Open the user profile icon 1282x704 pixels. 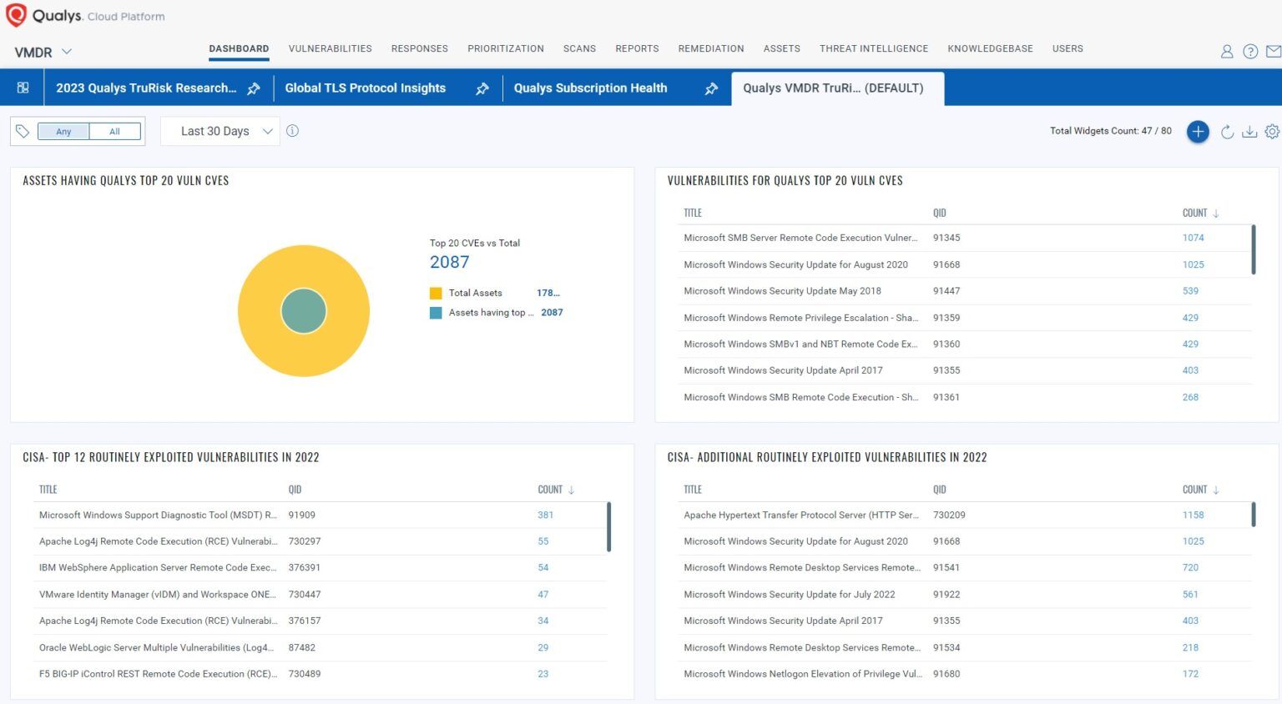pos(1227,51)
